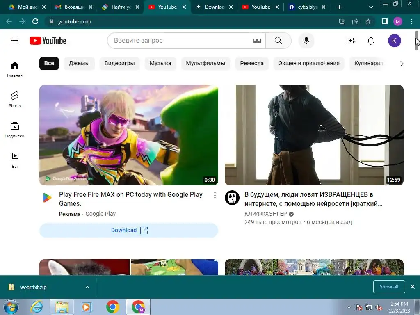
Task: Show hidden system tray icons
Action: [x=349, y=307]
